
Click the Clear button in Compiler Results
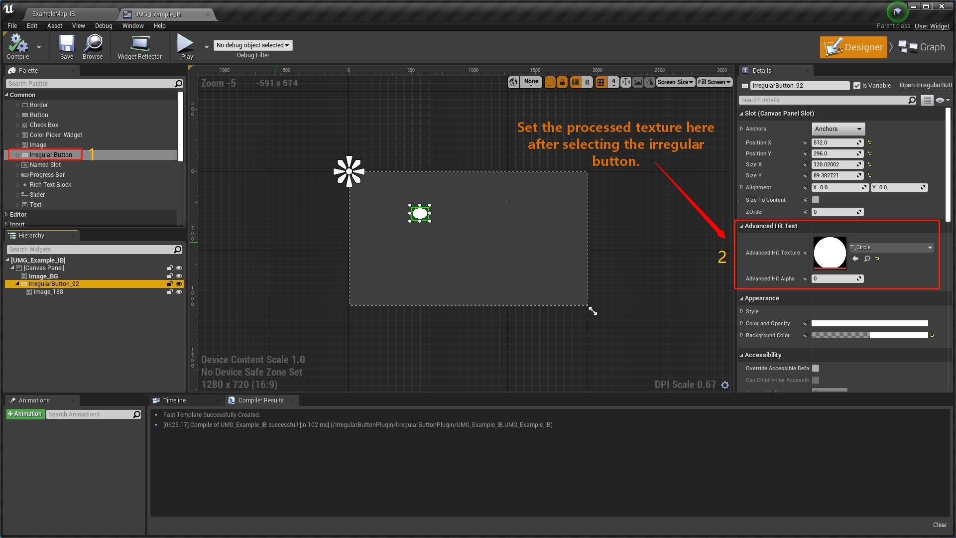tap(940, 525)
